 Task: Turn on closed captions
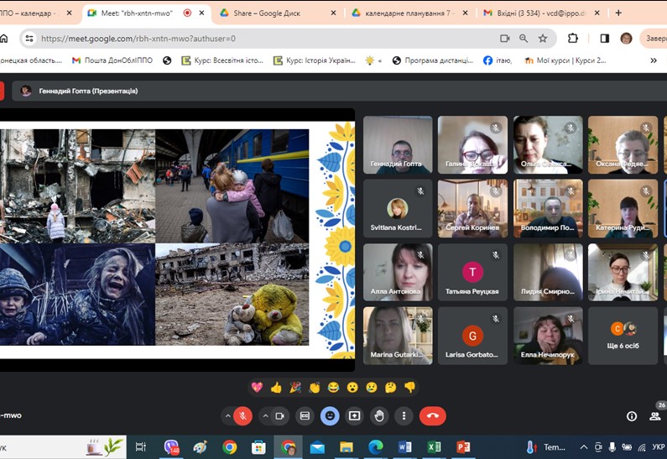(x=305, y=415)
